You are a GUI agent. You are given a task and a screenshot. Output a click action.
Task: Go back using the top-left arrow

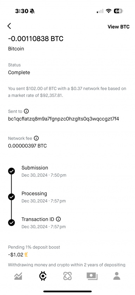pos(9,26)
